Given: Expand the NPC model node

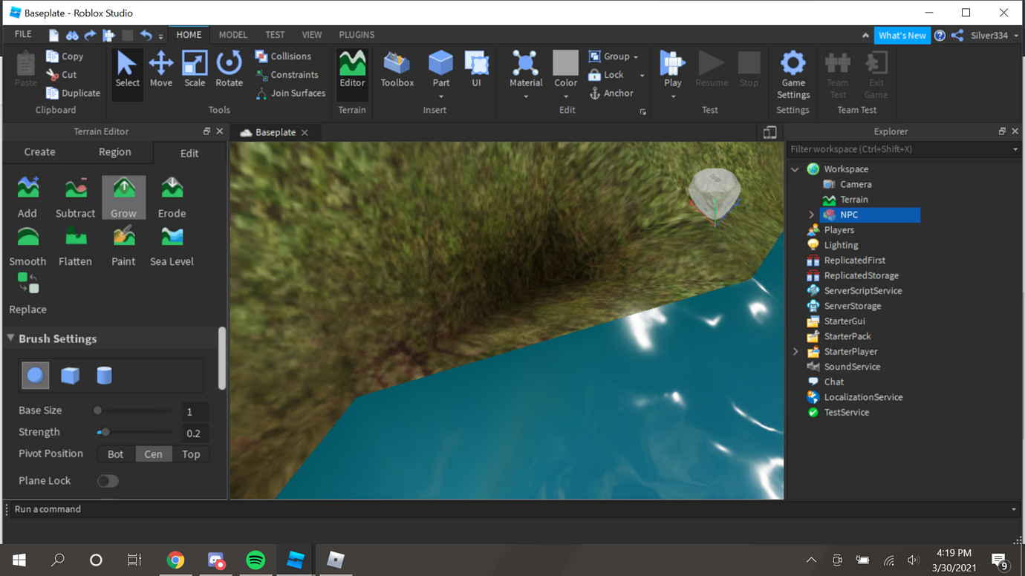Looking at the screenshot, I should (x=811, y=215).
